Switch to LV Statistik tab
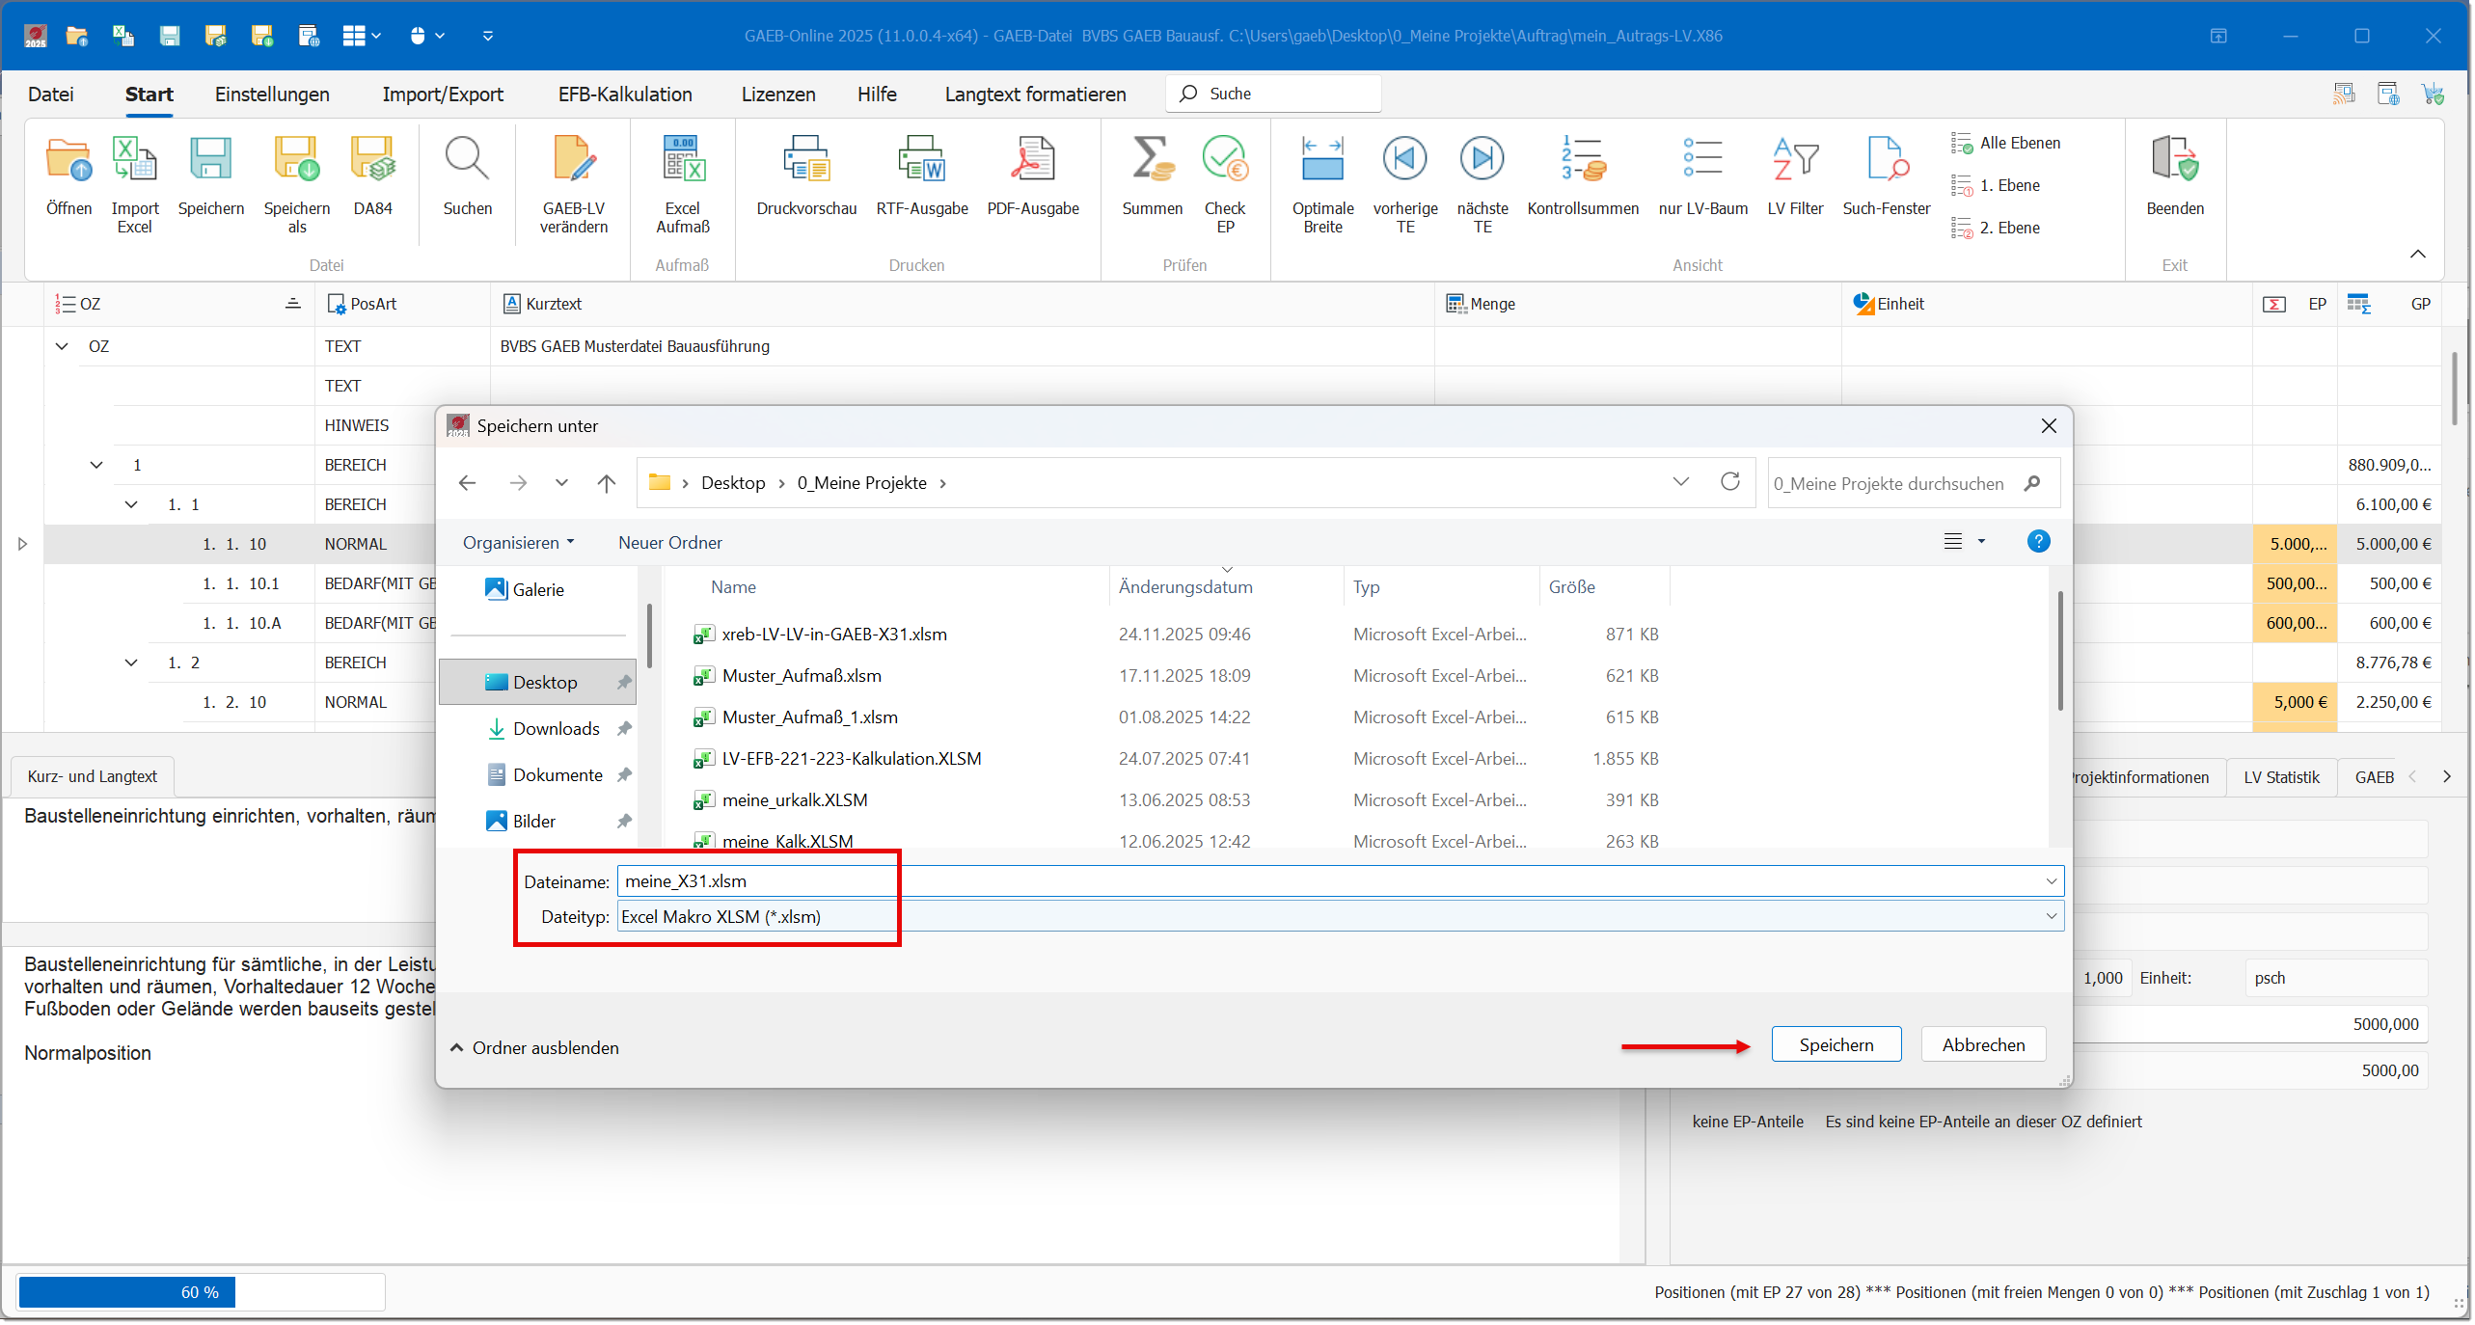 (x=2281, y=777)
